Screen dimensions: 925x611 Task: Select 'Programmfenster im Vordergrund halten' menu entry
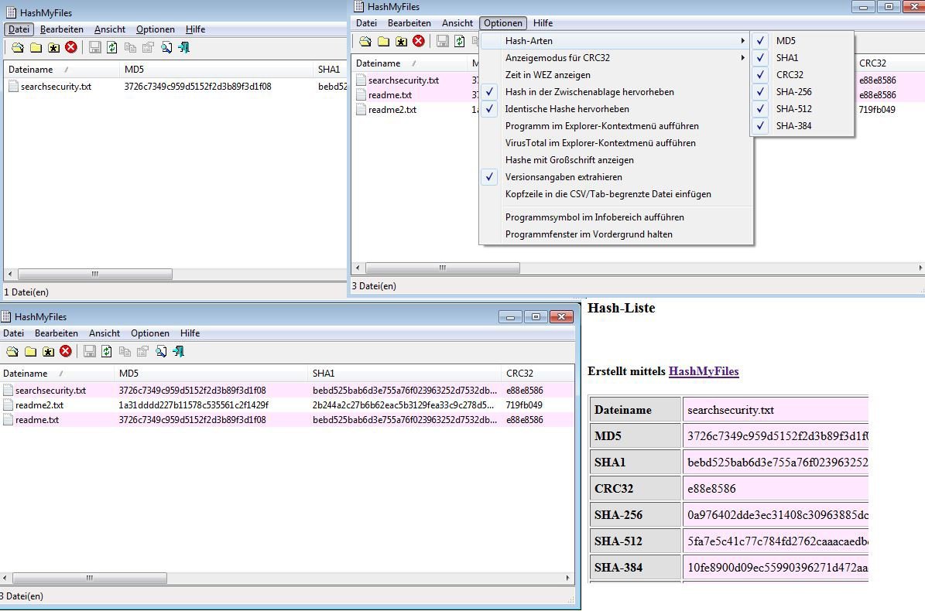[x=588, y=234]
